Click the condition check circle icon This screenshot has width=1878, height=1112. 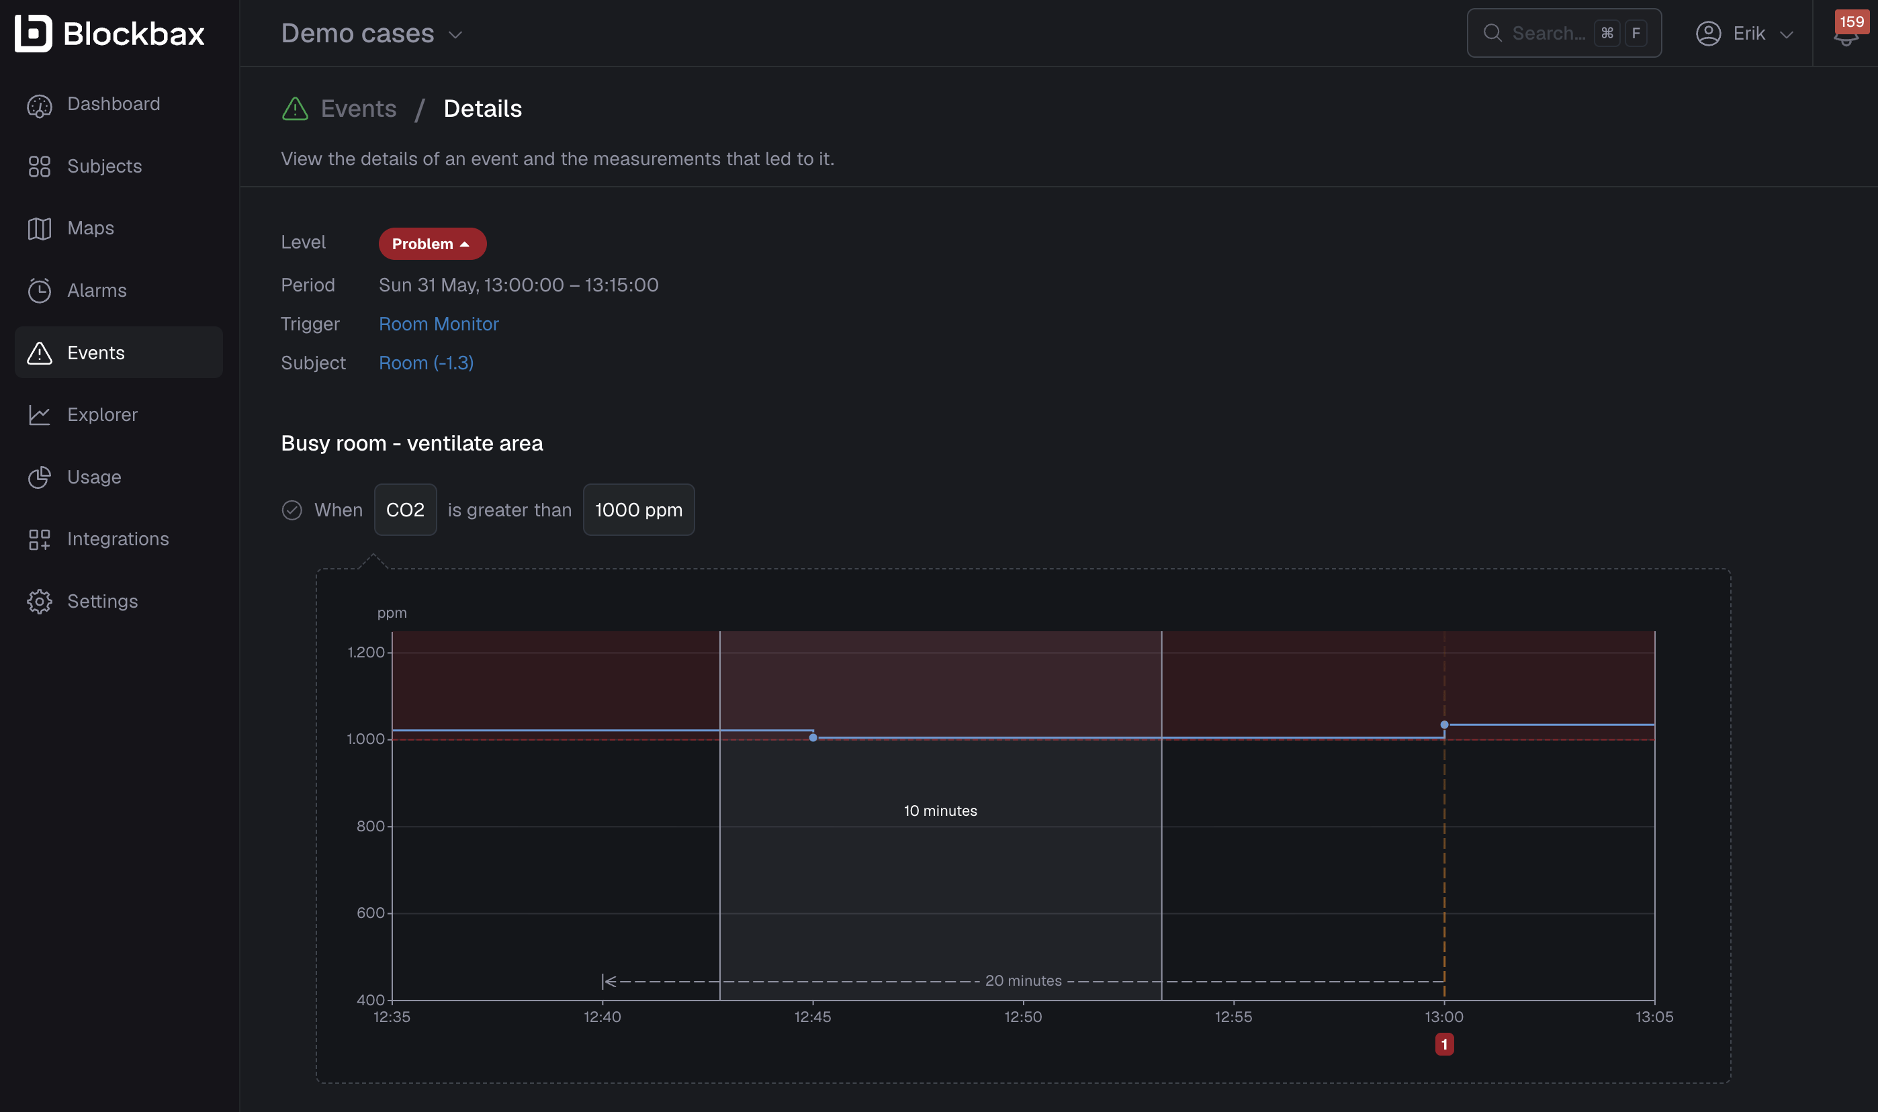(292, 510)
